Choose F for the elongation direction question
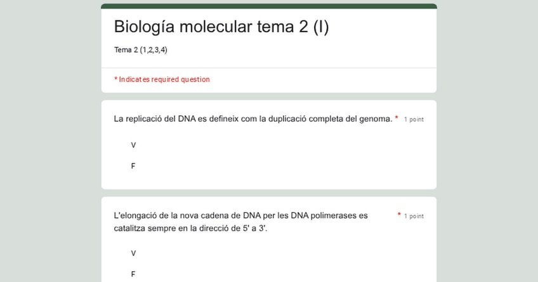This screenshot has width=538, height=282. [x=133, y=274]
